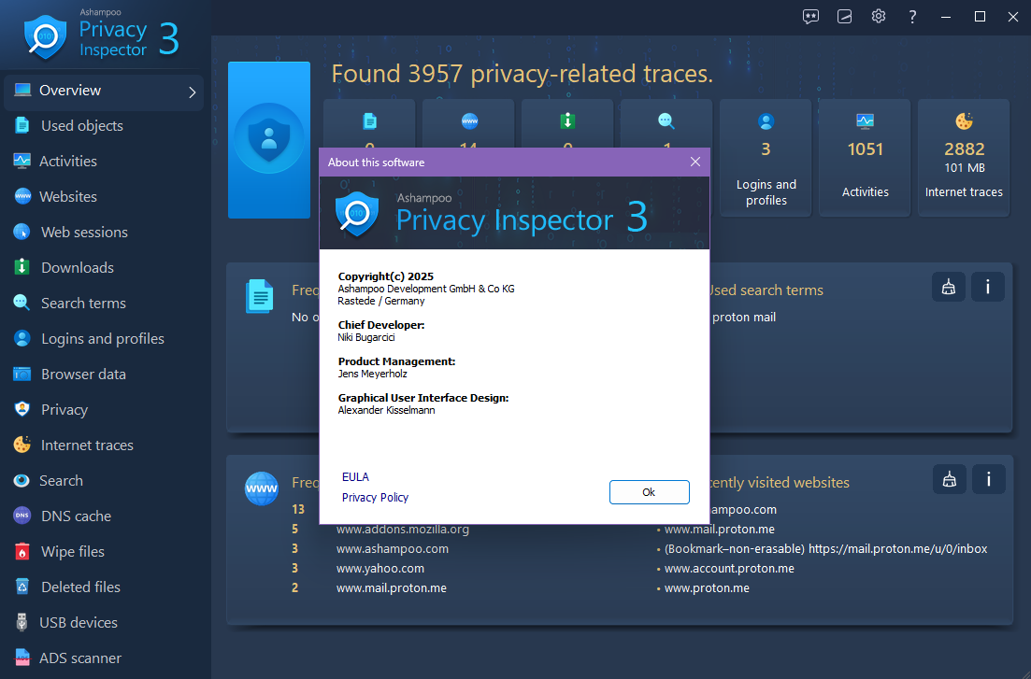Viewport: 1031px width, 679px height.
Task: Click Ashampoo Privacy Inspector 3 logo top-left
Action: (102, 35)
